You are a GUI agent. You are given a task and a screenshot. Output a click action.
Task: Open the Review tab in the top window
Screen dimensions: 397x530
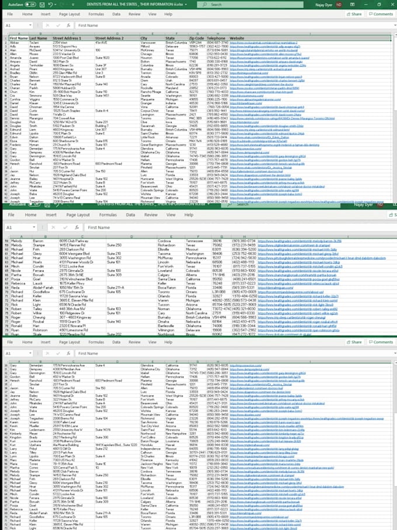134,14
